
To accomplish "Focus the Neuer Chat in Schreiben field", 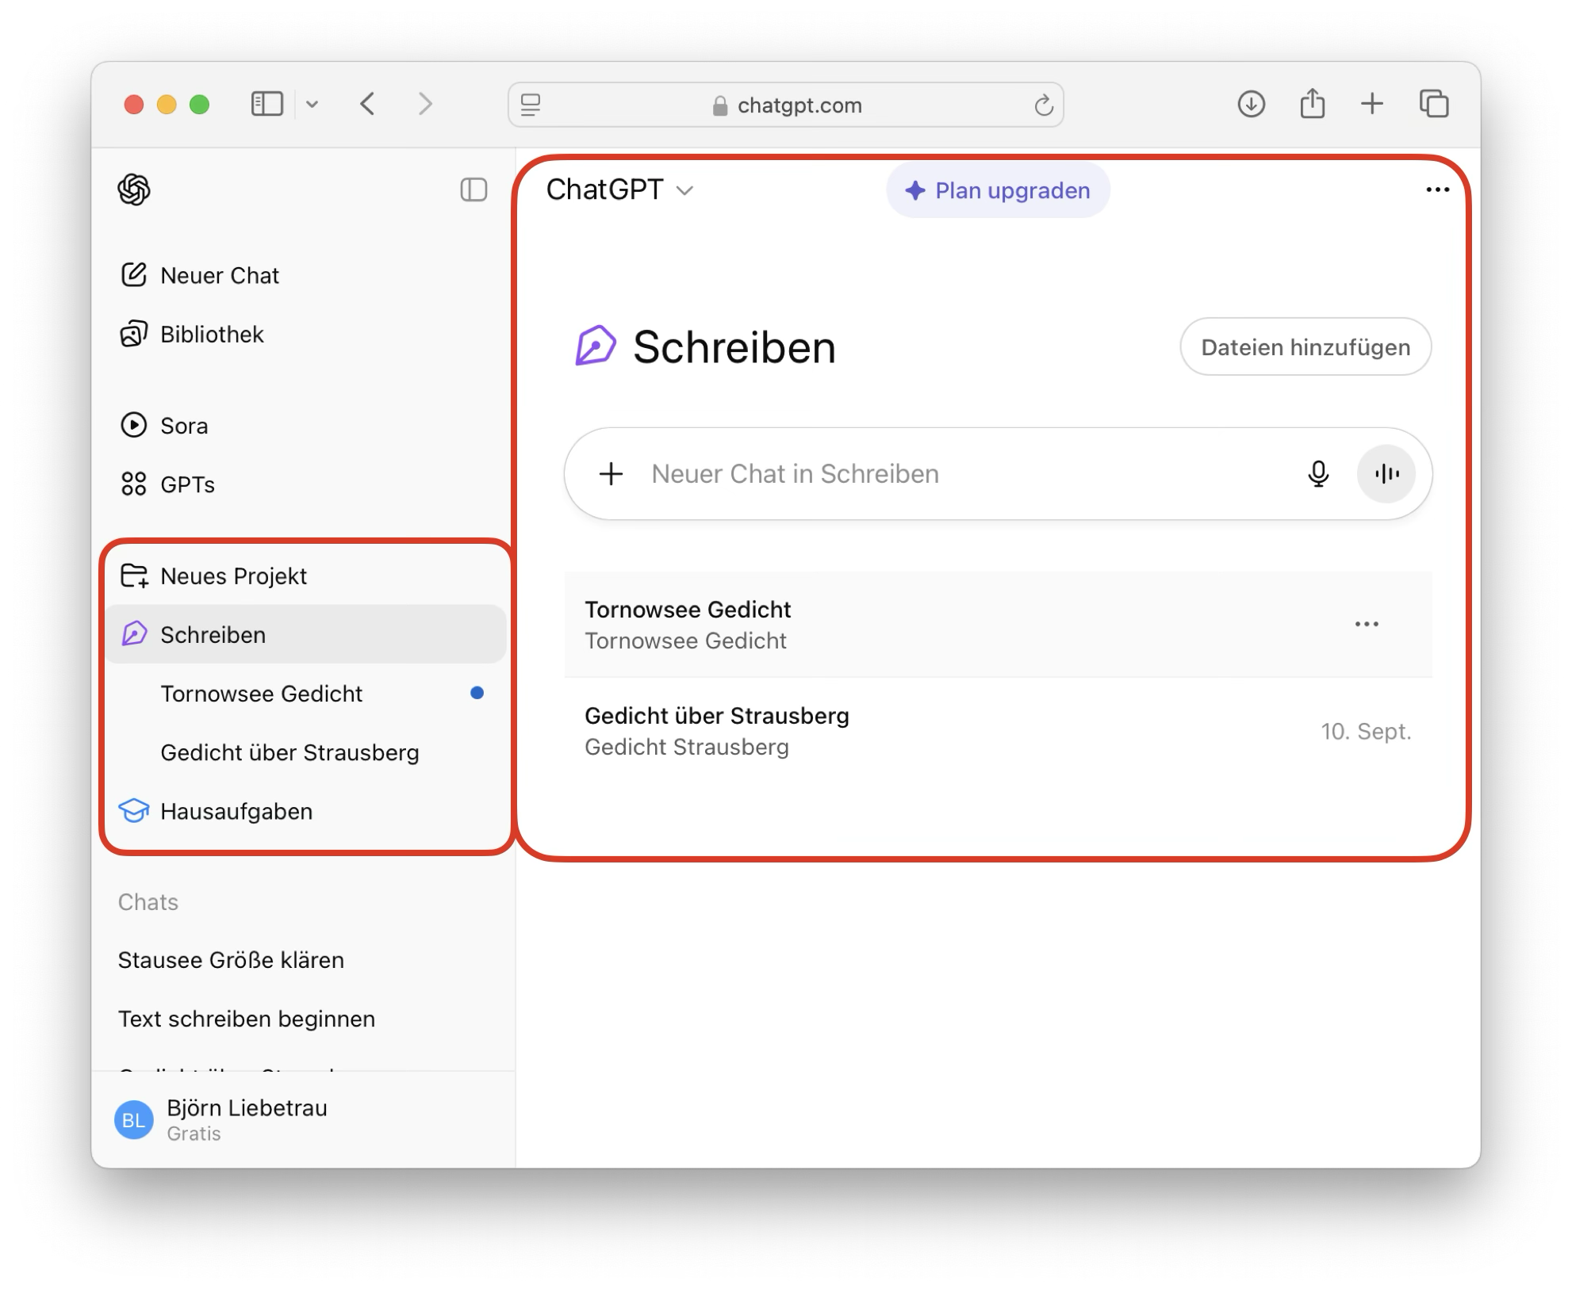I will click(952, 474).
